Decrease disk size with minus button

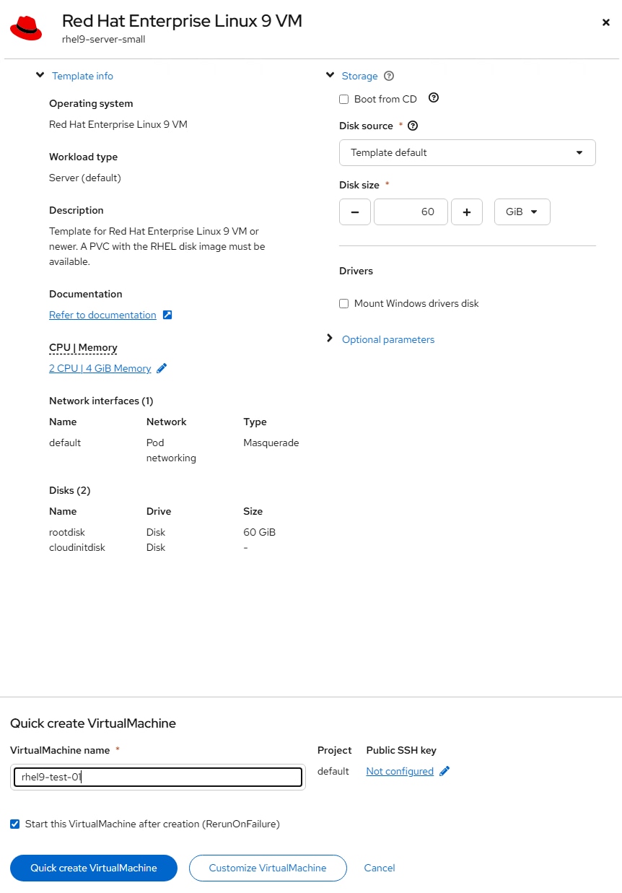355,212
